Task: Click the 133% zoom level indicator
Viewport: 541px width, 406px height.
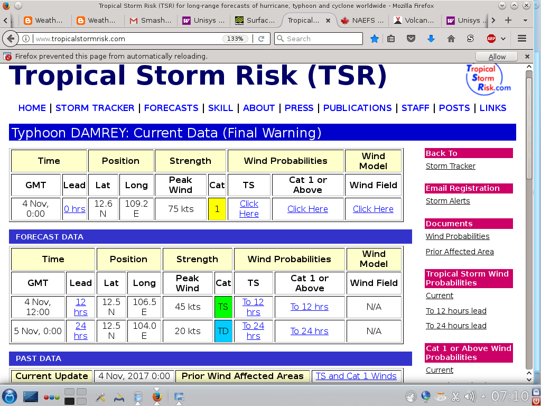Action: (x=235, y=39)
